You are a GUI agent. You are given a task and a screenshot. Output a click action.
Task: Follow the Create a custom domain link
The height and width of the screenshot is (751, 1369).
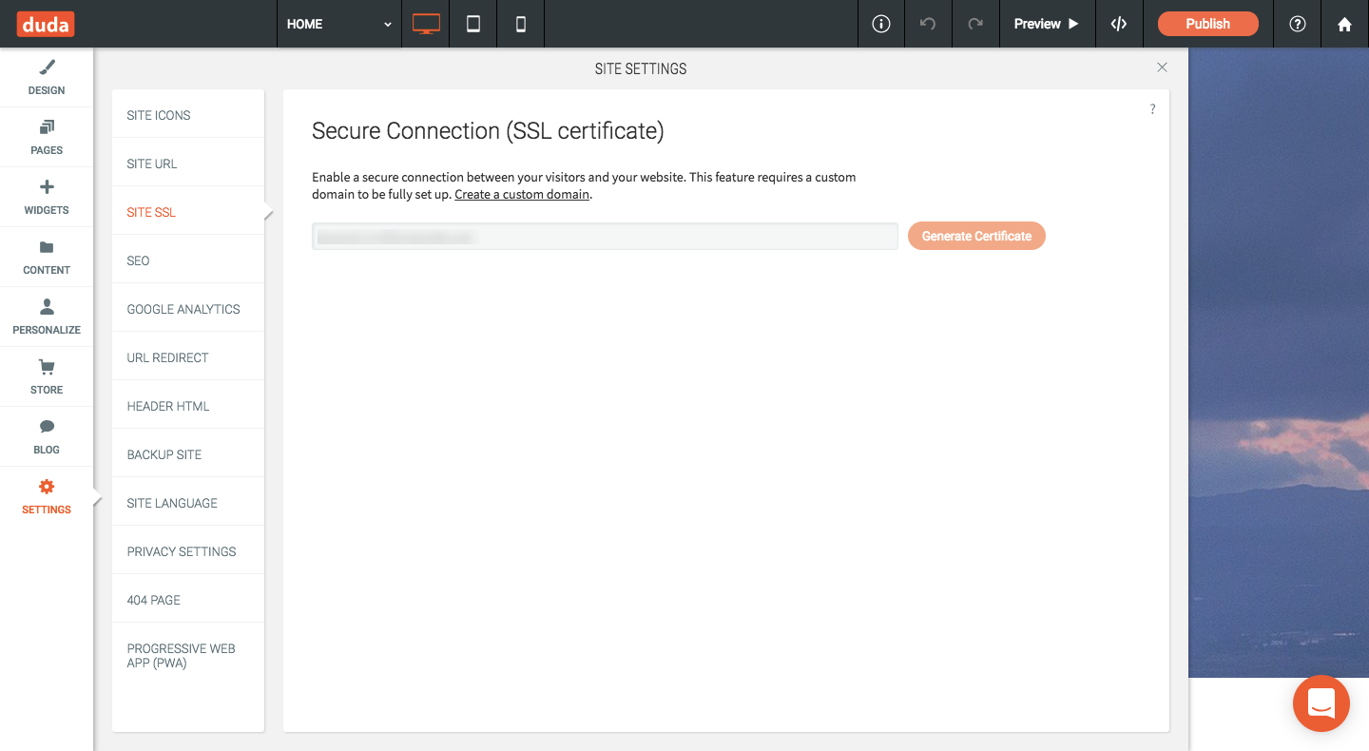[x=522, y=195]
